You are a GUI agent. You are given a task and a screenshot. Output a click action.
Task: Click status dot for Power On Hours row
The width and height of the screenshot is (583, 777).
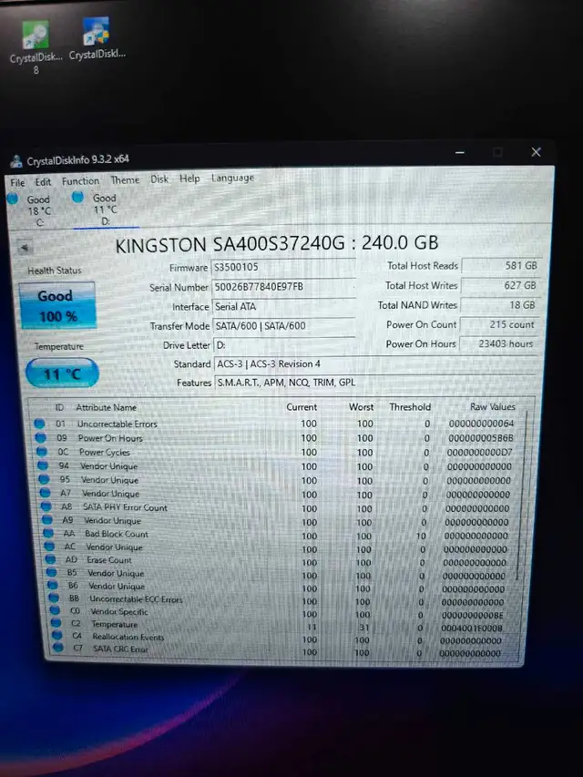41,437
